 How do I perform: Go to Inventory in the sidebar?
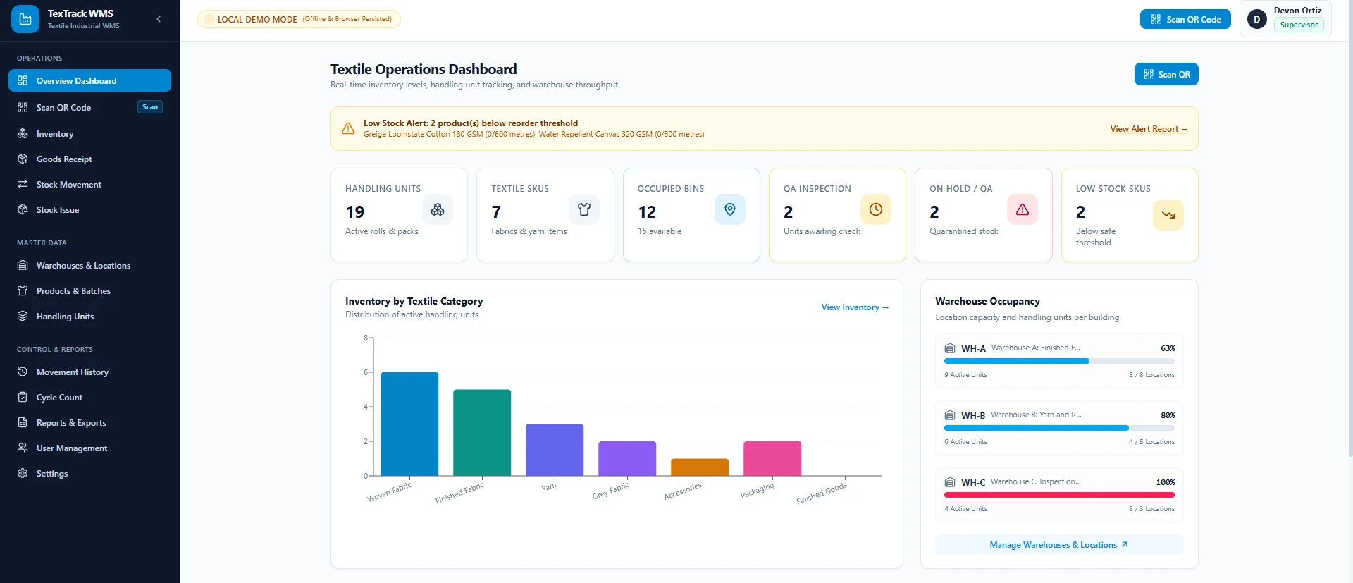tap(89, 133)
